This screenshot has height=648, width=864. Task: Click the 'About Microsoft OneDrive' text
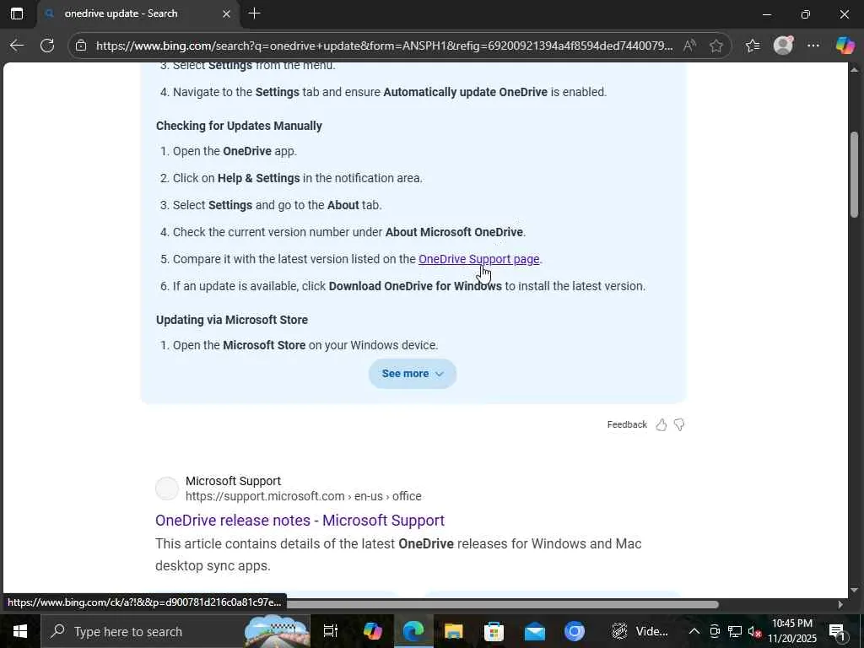[x=454, y=232]
